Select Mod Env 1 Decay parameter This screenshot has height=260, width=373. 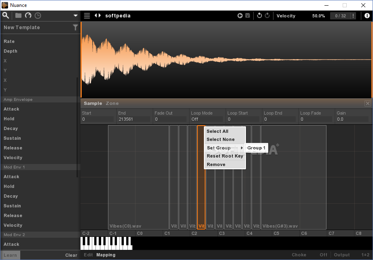[x=11, y=196]
